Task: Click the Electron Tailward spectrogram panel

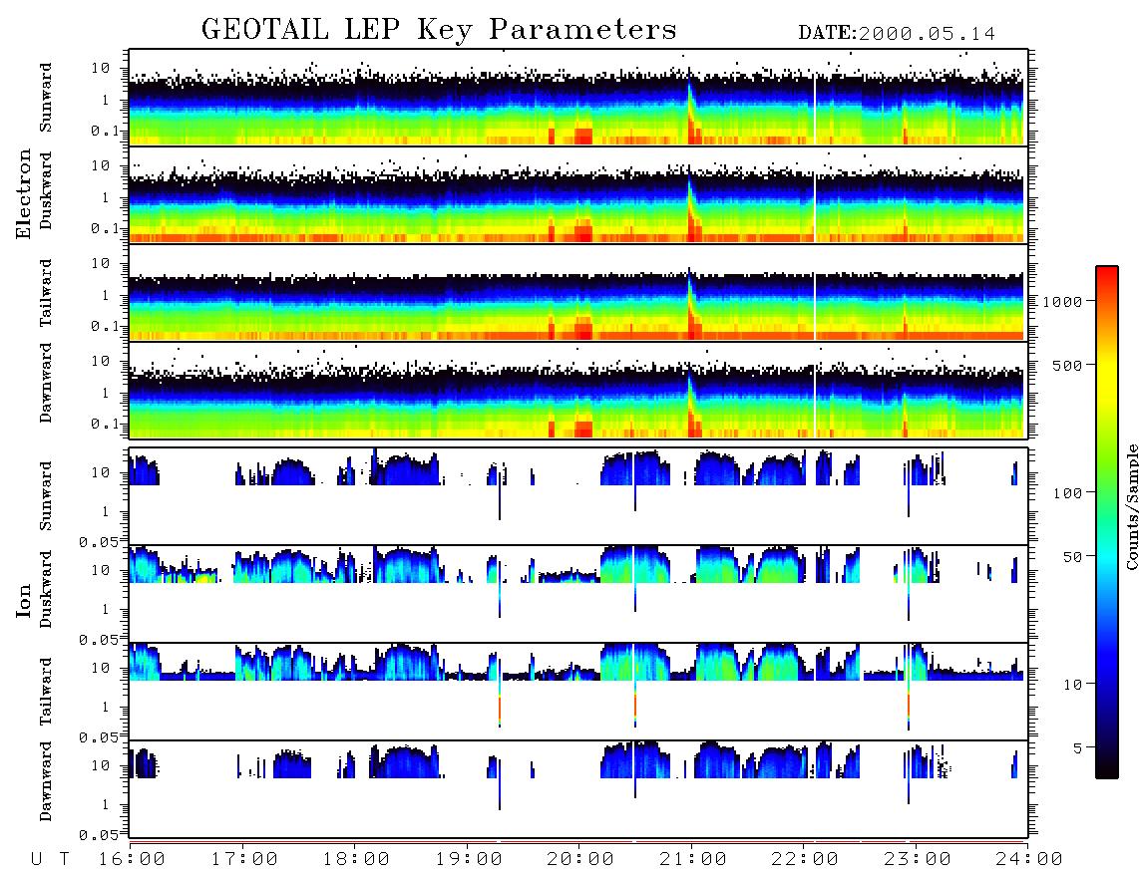Action: [x=578, y=293]
